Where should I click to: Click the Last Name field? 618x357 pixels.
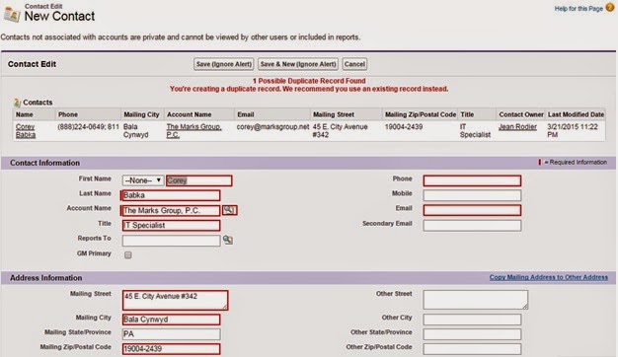pyautogui.click(x=171, y=195)
